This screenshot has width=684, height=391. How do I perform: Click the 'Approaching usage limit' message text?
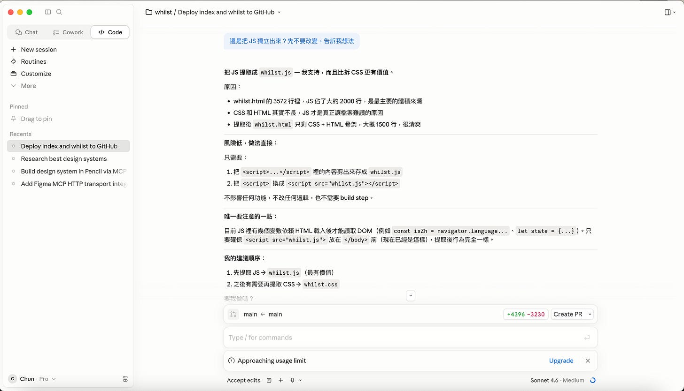pos(272,361)
